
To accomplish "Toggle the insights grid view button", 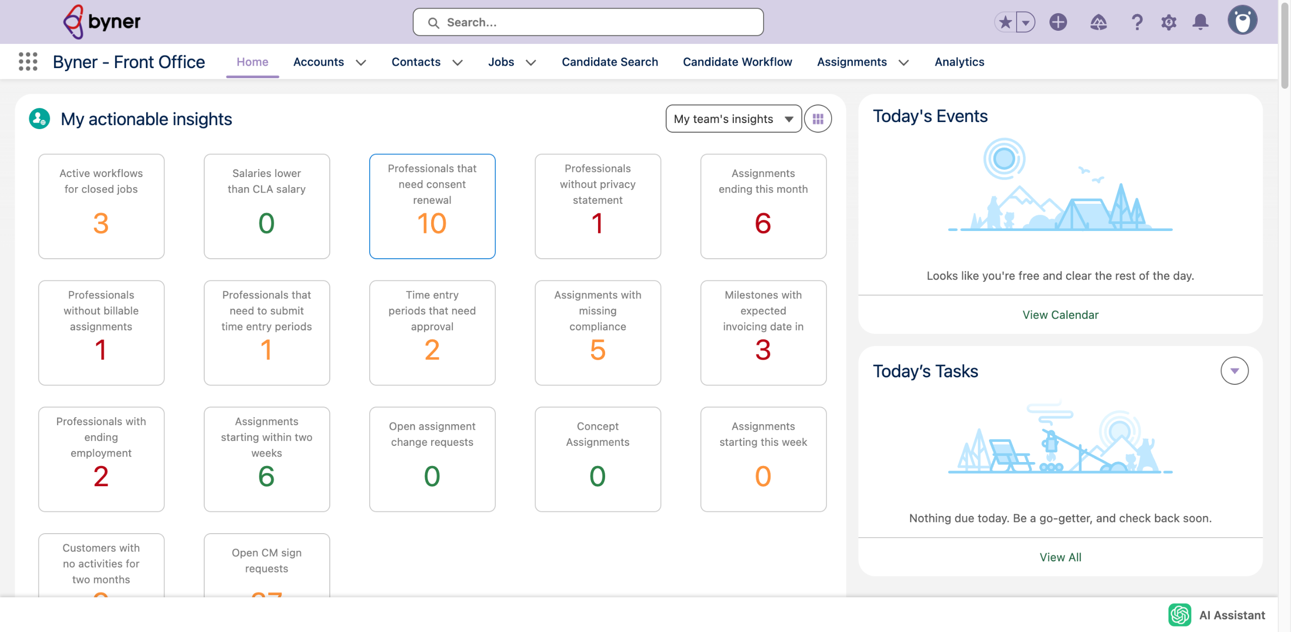I will 817,119.
